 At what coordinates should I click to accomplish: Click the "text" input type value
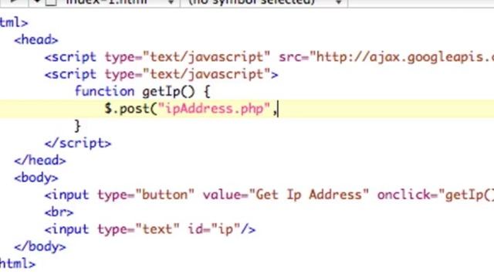157,229
